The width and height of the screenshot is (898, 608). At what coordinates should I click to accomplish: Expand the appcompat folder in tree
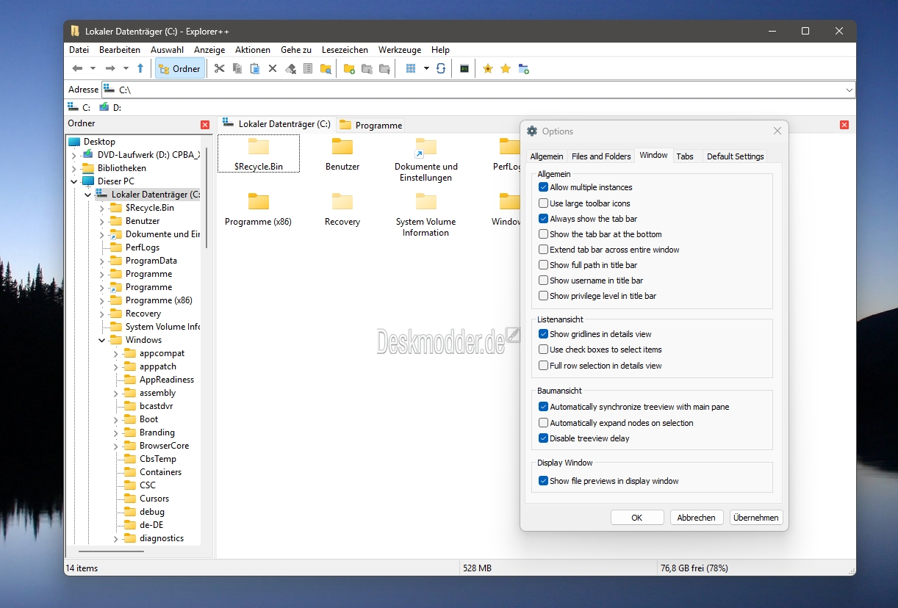116,353
